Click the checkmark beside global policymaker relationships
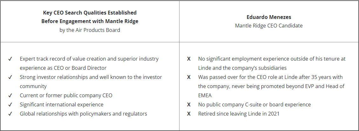This screenshot has height=131, width=359. tap(10, 114)
